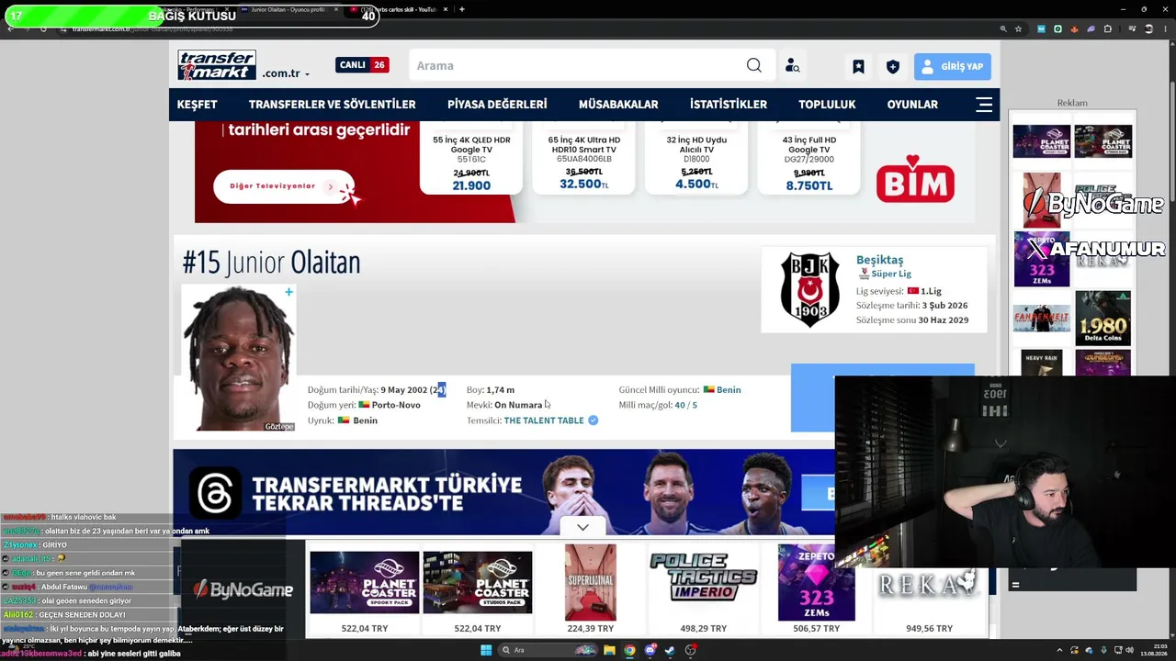This screenshot has height=661, width=1176.
Task: Click the Porto-Novo birthplace text
Action: click(396, 405)
